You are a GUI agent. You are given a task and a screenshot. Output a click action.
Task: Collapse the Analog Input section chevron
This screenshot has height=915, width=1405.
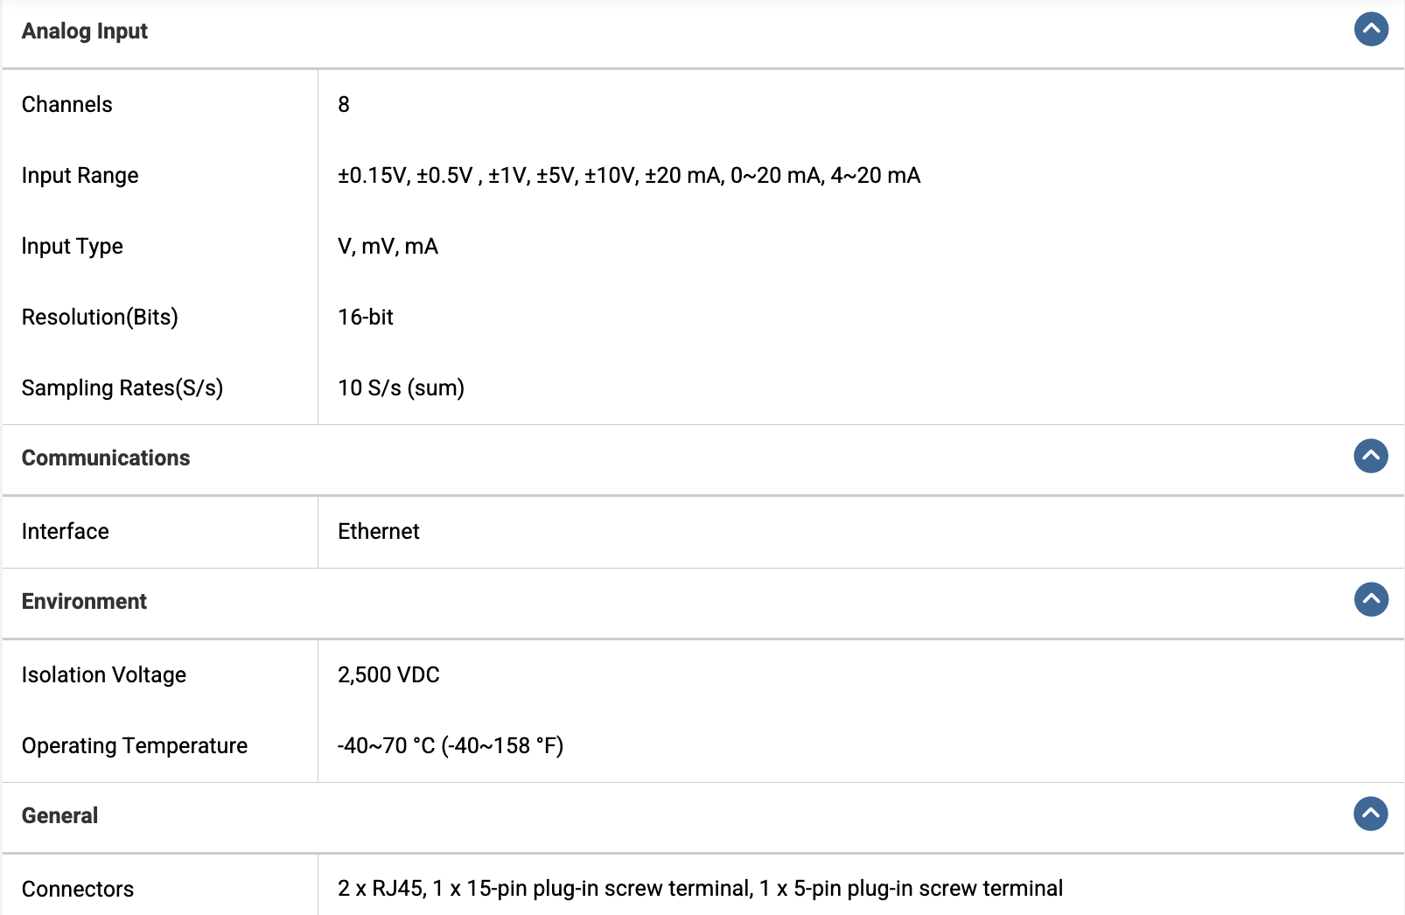coord(1371,29)
